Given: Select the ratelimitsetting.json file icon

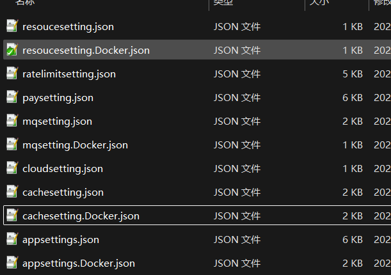Looking at the screenshot, I should click(x=12, y=74).
